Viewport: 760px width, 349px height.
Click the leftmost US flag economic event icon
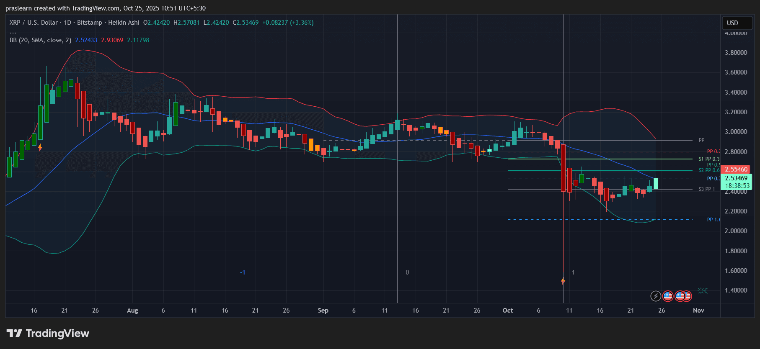point(668,296)
